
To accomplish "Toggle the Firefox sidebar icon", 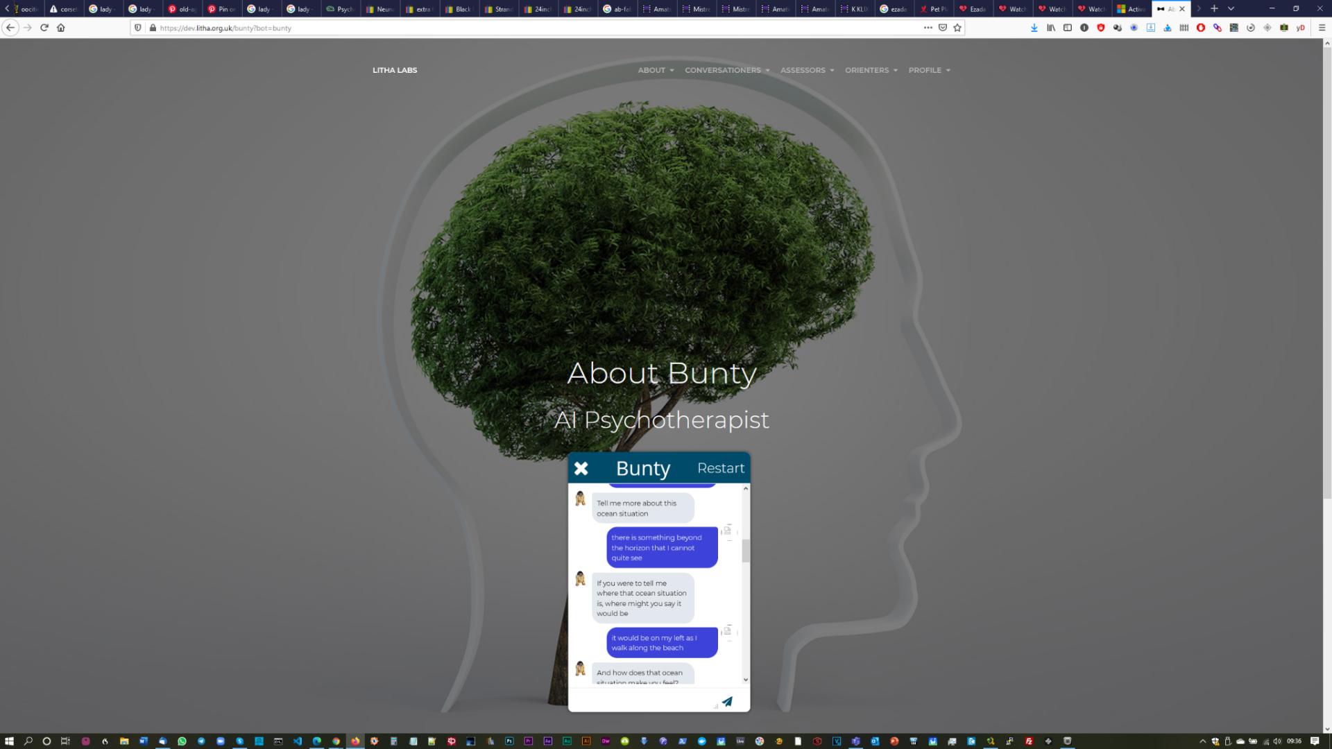I will pyautogui.click(x=1068, y=28).
